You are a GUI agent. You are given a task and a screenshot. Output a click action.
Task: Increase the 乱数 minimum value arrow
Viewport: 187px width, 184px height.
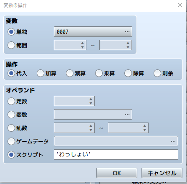pyautogui.click(x=91, y=126)
